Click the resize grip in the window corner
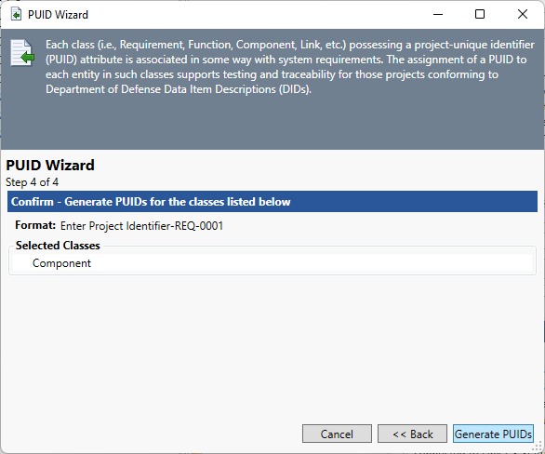545x454 pixels. (538, 447)
